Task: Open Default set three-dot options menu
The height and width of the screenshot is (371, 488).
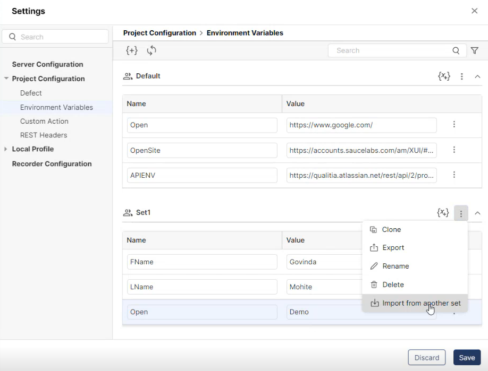Action: [462, 76]
